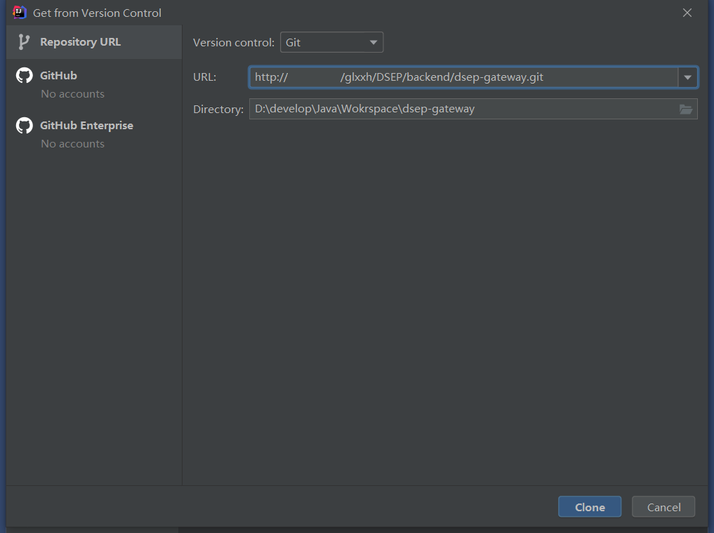Click 'No accounts' under GitHub

tap(73, 94)
